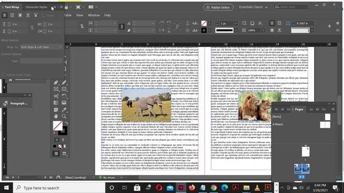Enable No text wrap option
The height and width of the screenshot is (193, 344).
tap(4, 15)
